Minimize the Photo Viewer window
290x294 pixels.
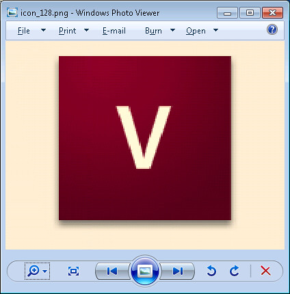pos(227,13)
